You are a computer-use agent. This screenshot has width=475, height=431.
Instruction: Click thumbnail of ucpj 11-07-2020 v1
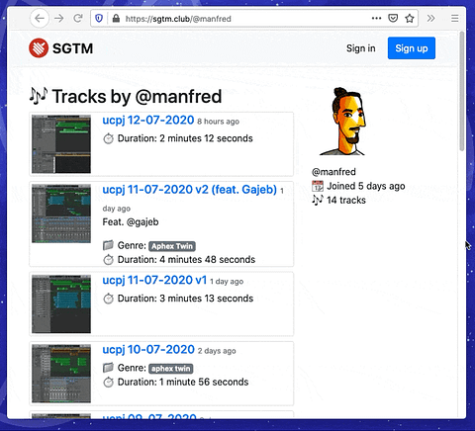tap(61, 303)
